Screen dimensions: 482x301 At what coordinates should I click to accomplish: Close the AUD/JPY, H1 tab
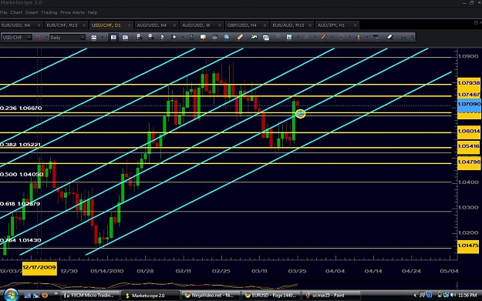coord(355,25)
